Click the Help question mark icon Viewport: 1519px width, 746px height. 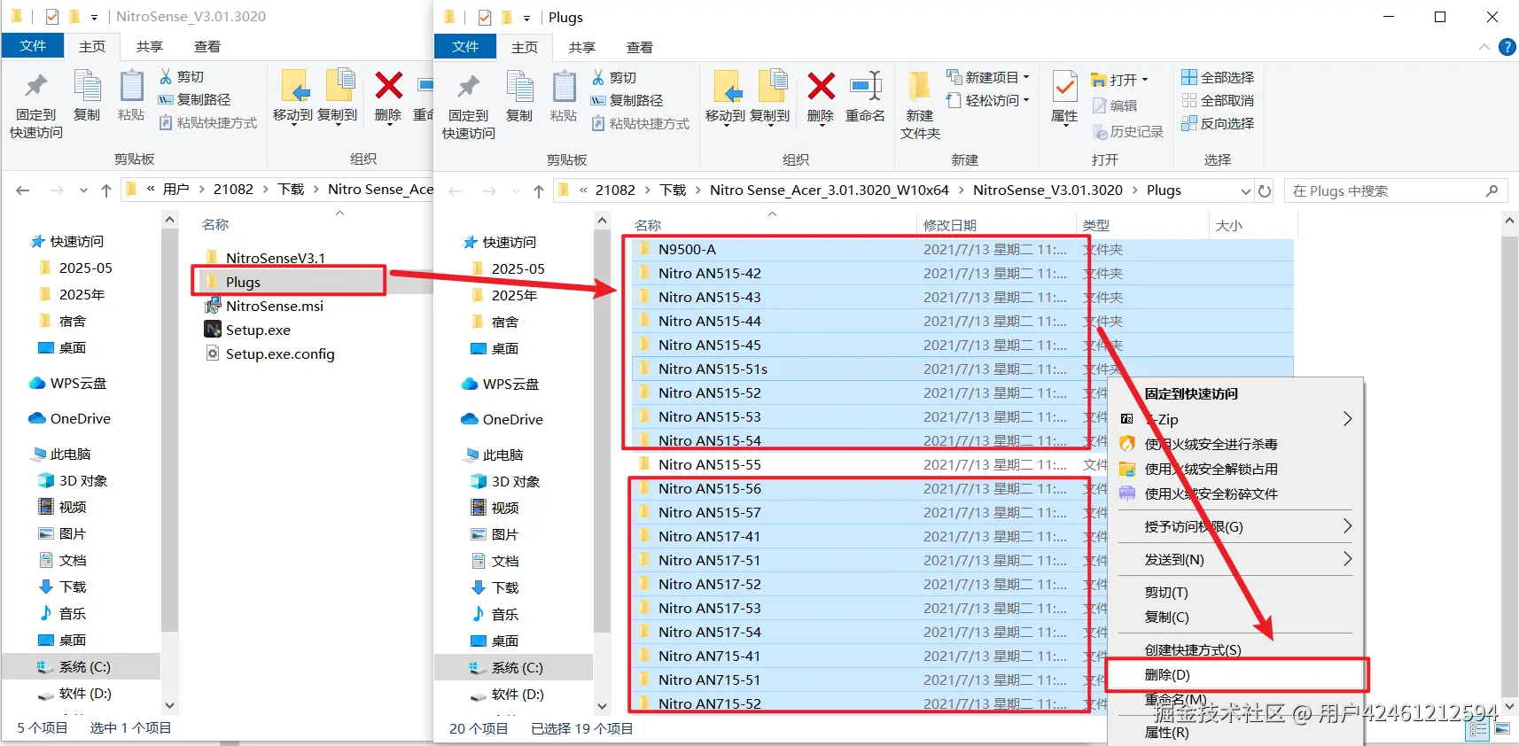[1507, 47]
